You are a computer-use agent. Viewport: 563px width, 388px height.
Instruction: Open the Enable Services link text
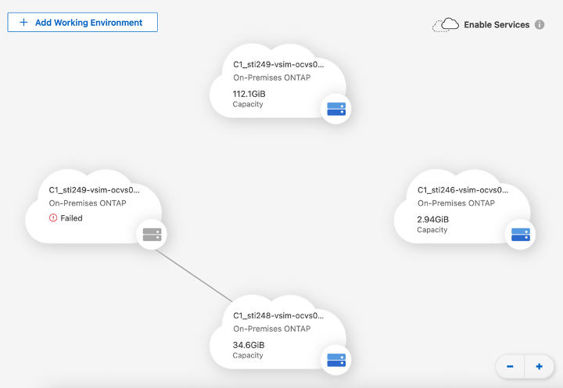(x=497, y=25)
